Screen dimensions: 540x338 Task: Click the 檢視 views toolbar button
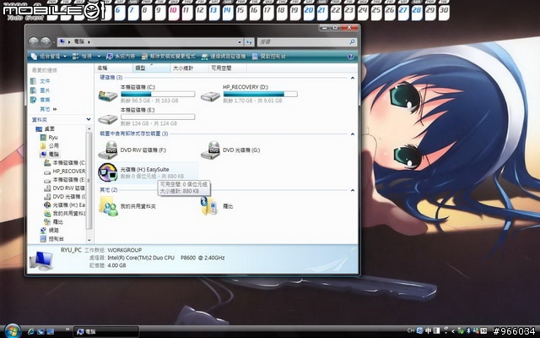click(x=83, y=57)
